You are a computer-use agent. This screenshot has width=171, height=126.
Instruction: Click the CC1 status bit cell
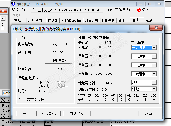tap(97, 99)
